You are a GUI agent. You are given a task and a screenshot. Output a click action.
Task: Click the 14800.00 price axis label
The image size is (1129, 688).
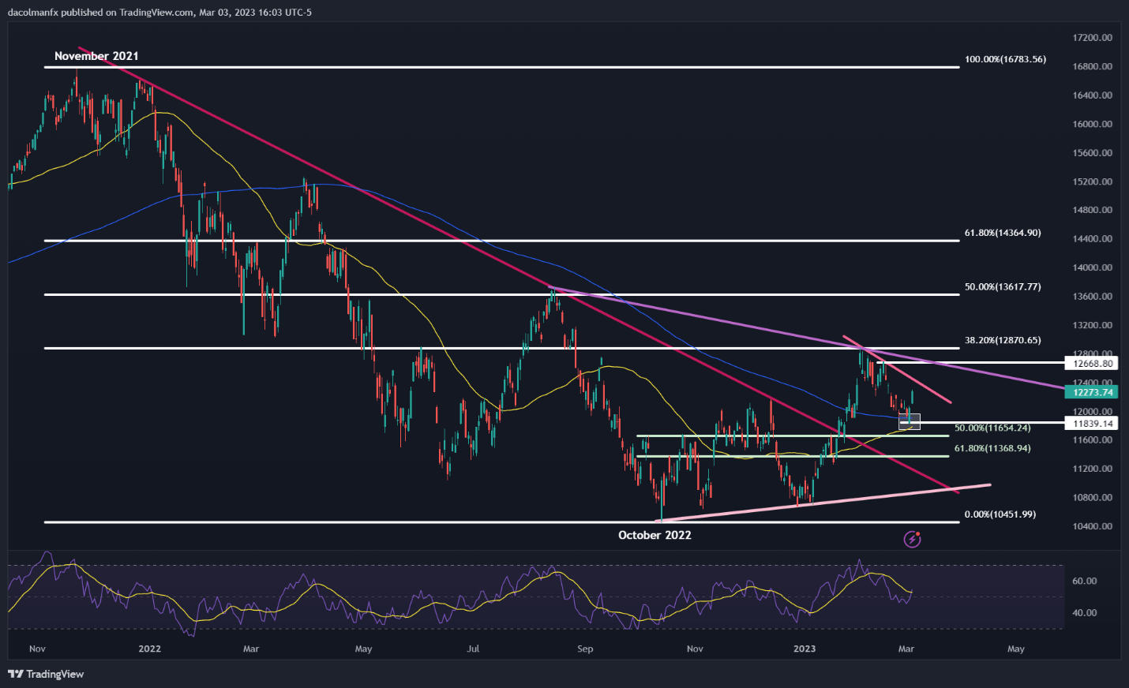click(x=1093, y=210)
